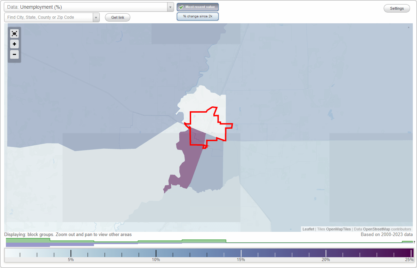The width and height of the screenshot is (417, 268).
Task: Zoom out with the minus button
Action: point(14,54)
